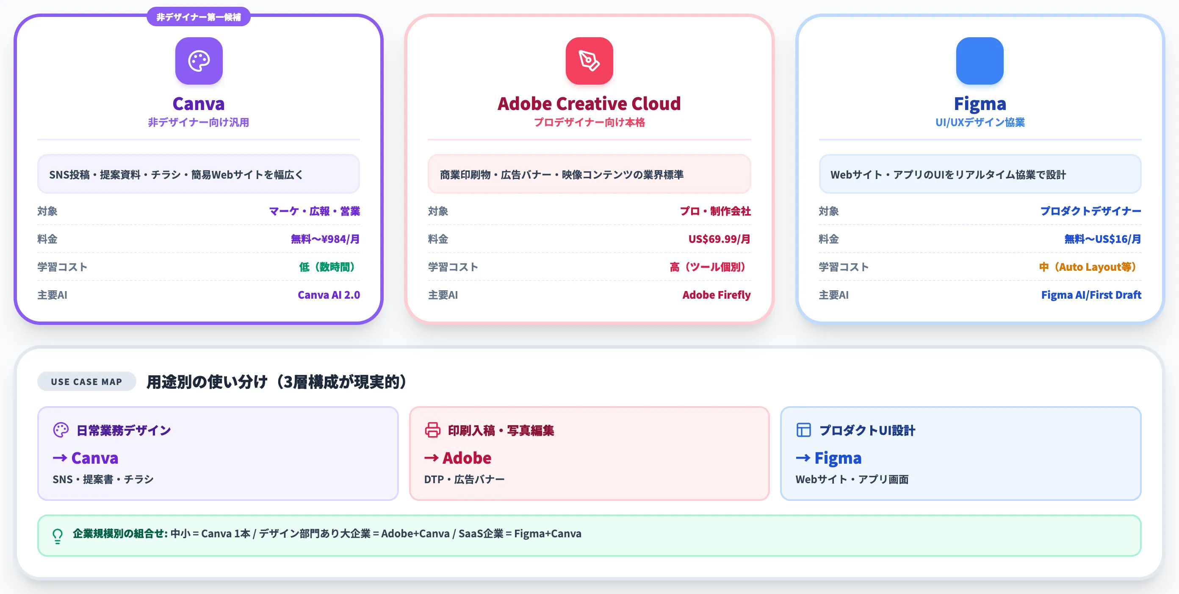Select the 非デザイナー第一候補 badge
The image size is (1179, 594).
[199, 17]
